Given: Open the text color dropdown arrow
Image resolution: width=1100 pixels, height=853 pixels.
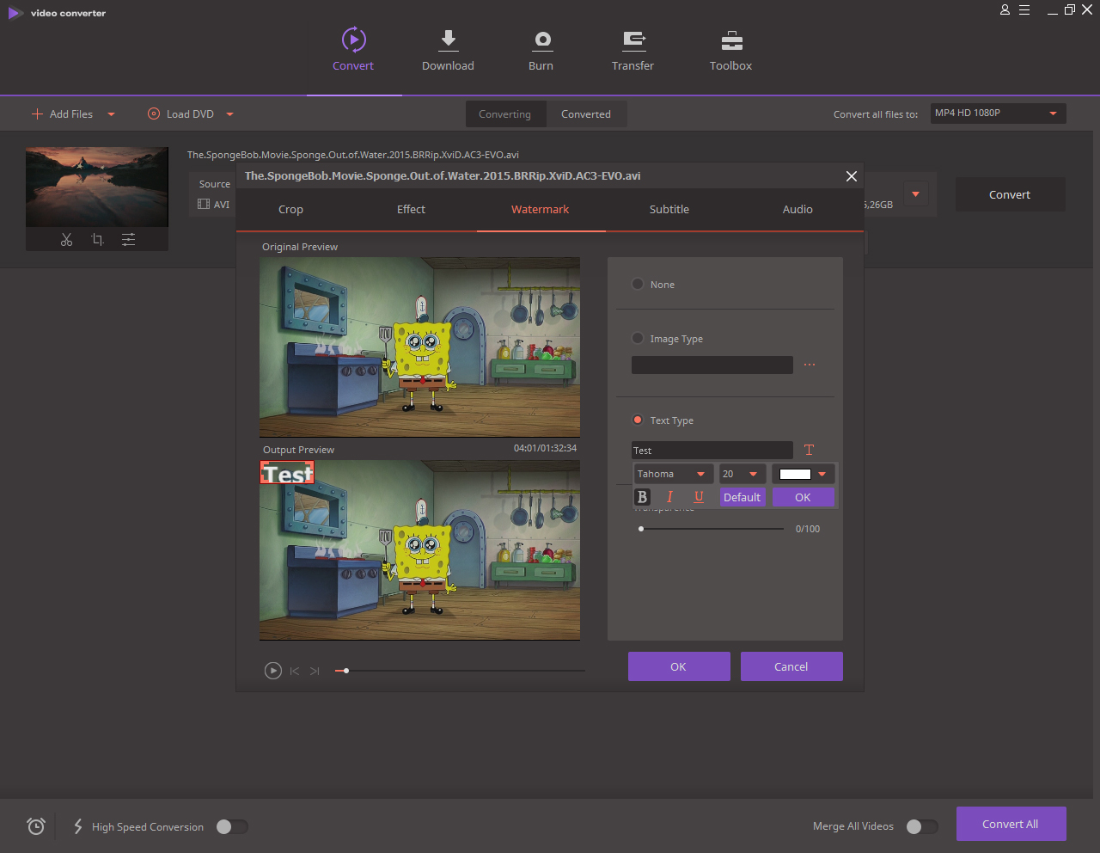Looking at the screenshot, I should pos(822,475).
